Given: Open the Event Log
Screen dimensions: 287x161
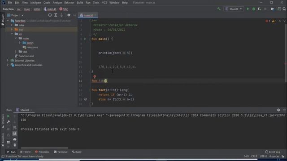Looking at the screenshot, I should pos(273,152).
